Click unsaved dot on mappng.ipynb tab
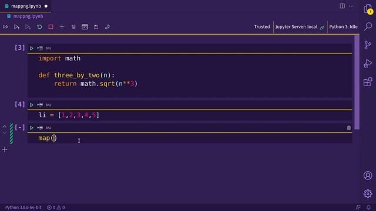Image resolution: width=376 pixels, height=211 pixels. [46, 6]
